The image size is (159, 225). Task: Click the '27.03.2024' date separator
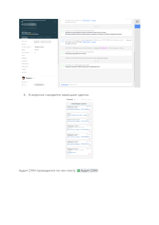point(96,61)
